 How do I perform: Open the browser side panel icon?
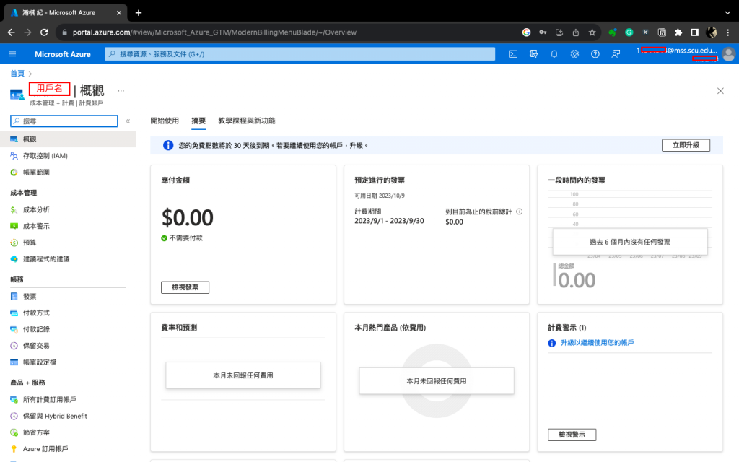click(x=695, y=32)
